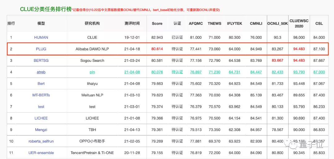This screenshot has width=334, height=159.
Task: Click the underlined 21-04-08 date in atreb row
Action: click(132, 72)
